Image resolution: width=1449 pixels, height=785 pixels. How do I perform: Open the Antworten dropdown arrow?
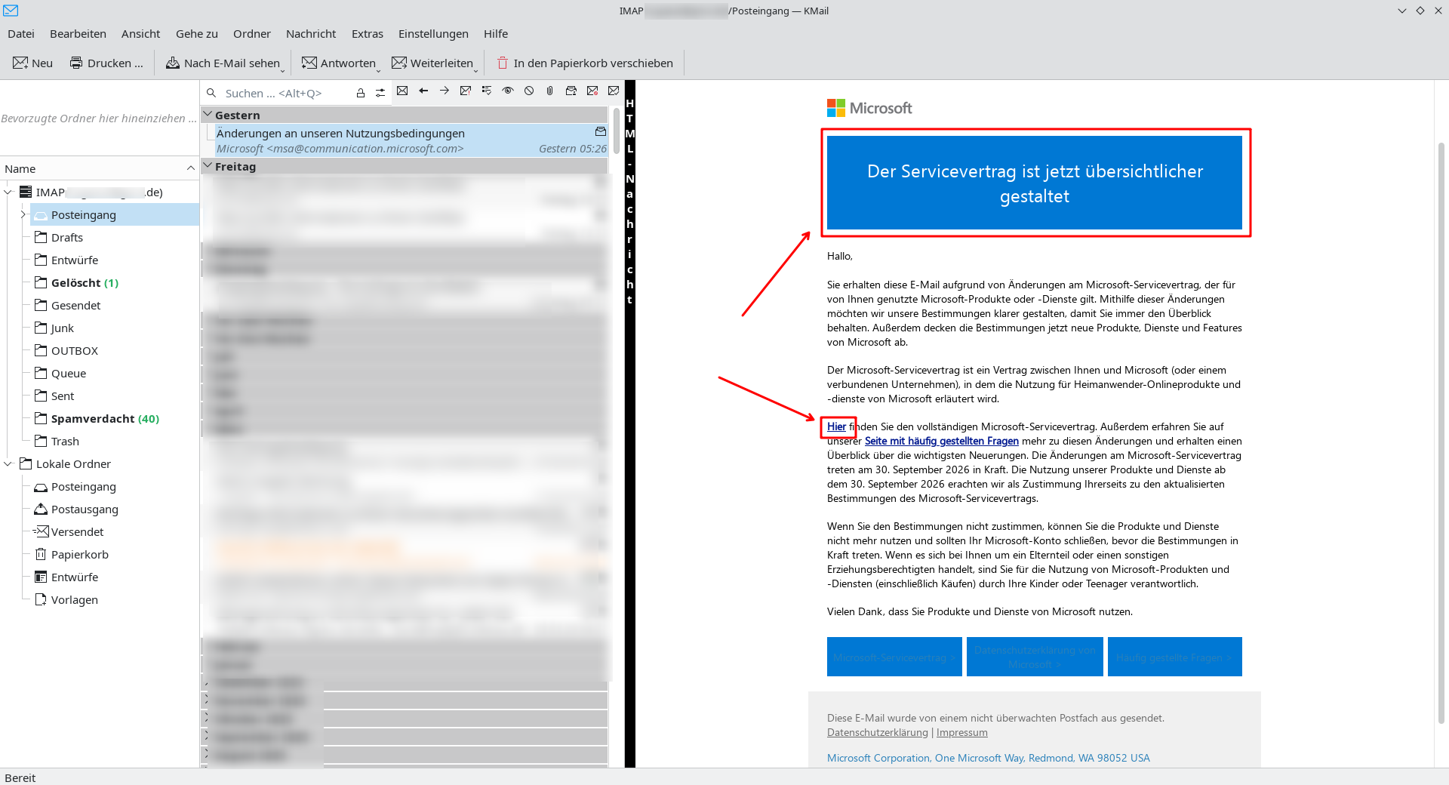379,70
